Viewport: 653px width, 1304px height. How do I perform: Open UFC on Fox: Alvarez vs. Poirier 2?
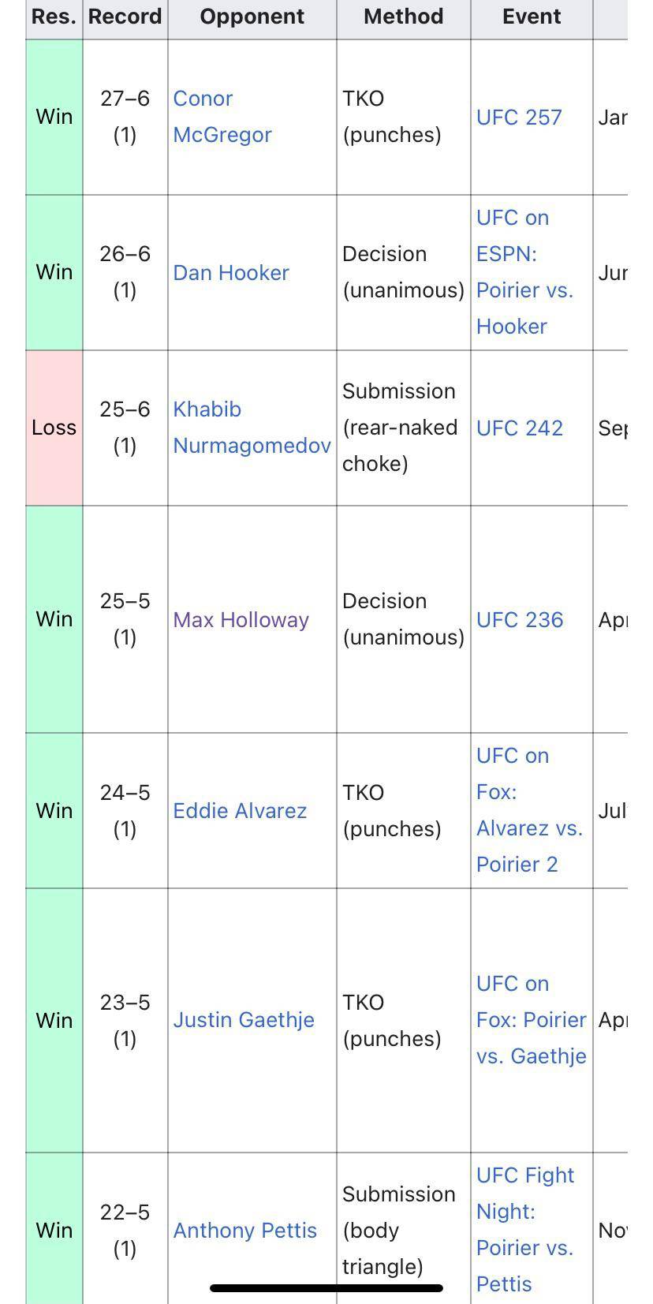pyautogui.click(x=528, y=810)
